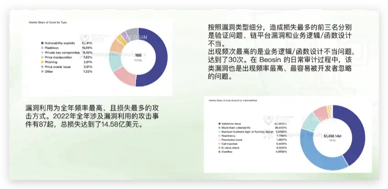Click the 'Market Share of Count by Type' title
The height and width of the screenshot is (189, 388).
48,22
